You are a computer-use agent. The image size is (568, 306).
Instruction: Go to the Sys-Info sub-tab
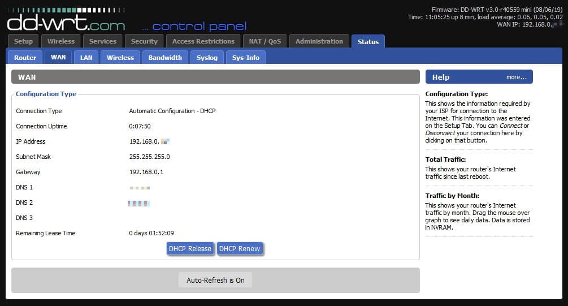coord(246,58)
